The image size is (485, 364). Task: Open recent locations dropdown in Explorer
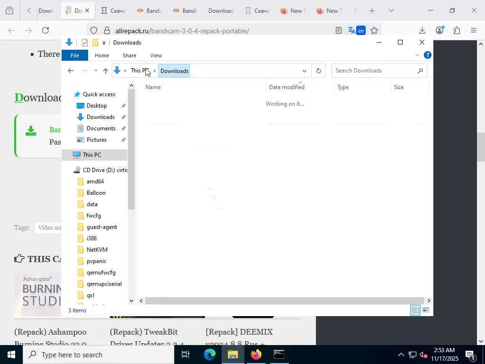(96, 71)
